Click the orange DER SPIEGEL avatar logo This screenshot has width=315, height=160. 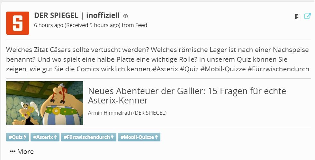tap(18, 23)
